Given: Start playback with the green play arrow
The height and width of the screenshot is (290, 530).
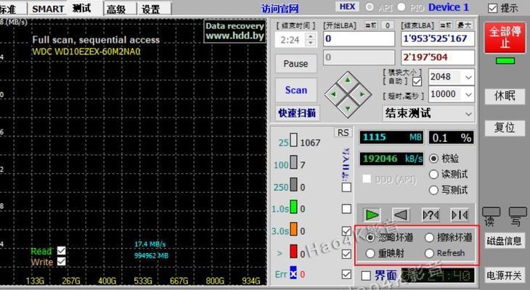Looking at the screenshot, I should [x=372, y=215].
